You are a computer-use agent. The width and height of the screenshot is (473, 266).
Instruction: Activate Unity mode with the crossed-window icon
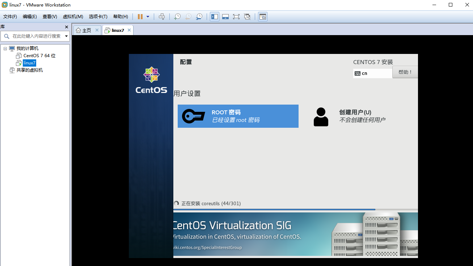pyautogui.click(x=247, y=17)
